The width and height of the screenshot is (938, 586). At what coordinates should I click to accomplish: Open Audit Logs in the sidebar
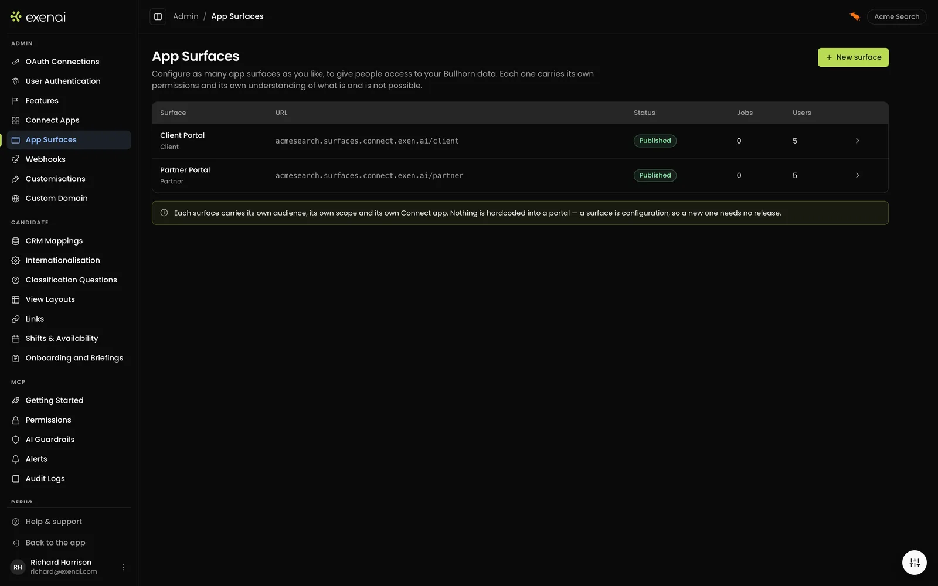[x=69, y=478]
